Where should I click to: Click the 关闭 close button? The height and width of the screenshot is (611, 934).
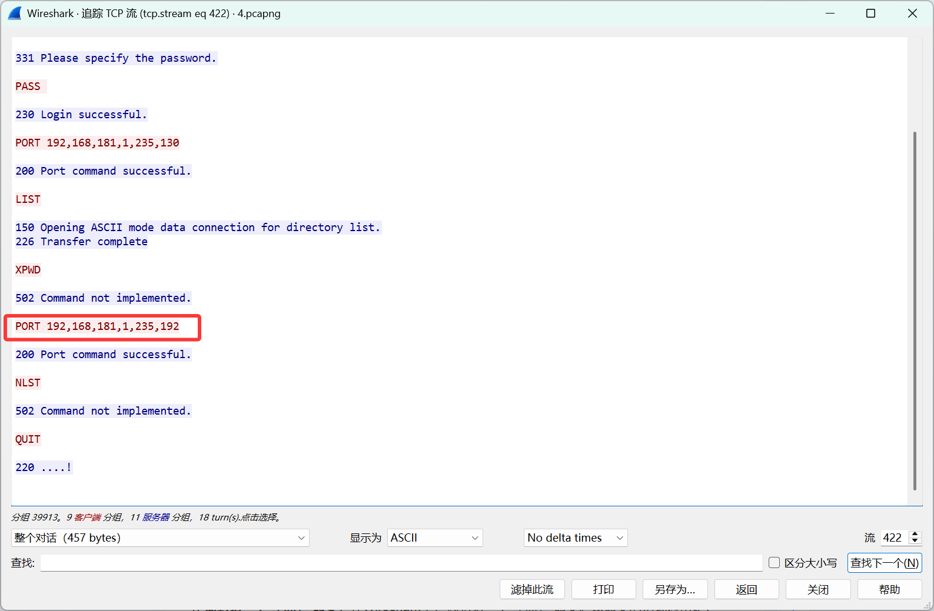(x=817, y=589)
